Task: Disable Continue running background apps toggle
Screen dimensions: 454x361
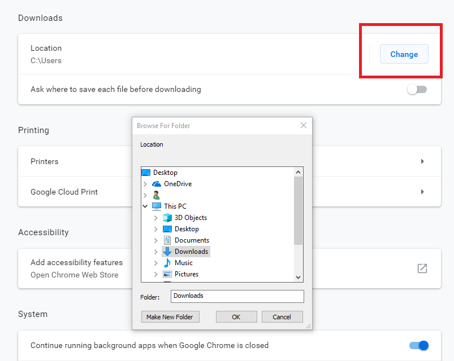Action: pyautogui.click(x=419, y=345)
